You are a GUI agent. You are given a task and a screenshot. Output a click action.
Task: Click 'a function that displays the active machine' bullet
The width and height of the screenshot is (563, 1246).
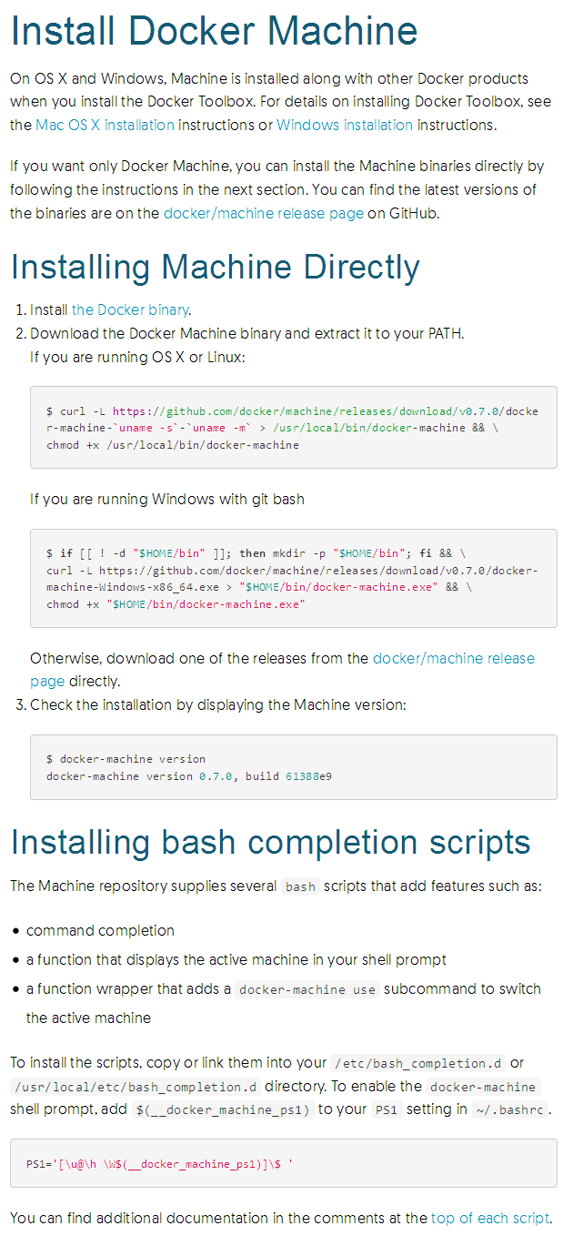[236, 959]
